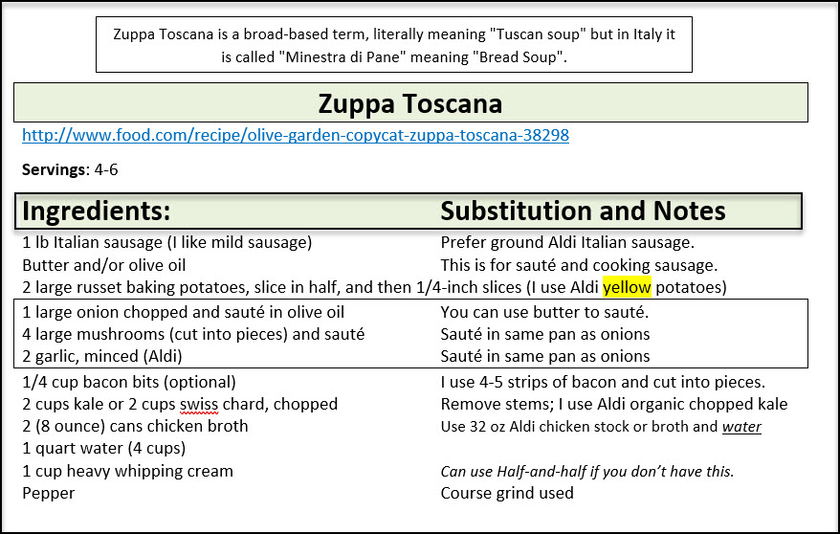Image resolution: width=840 pixels, height=534 pixels.
Task: Click the Butter and/or olive oil line
Action: click(x=104, y=265)
